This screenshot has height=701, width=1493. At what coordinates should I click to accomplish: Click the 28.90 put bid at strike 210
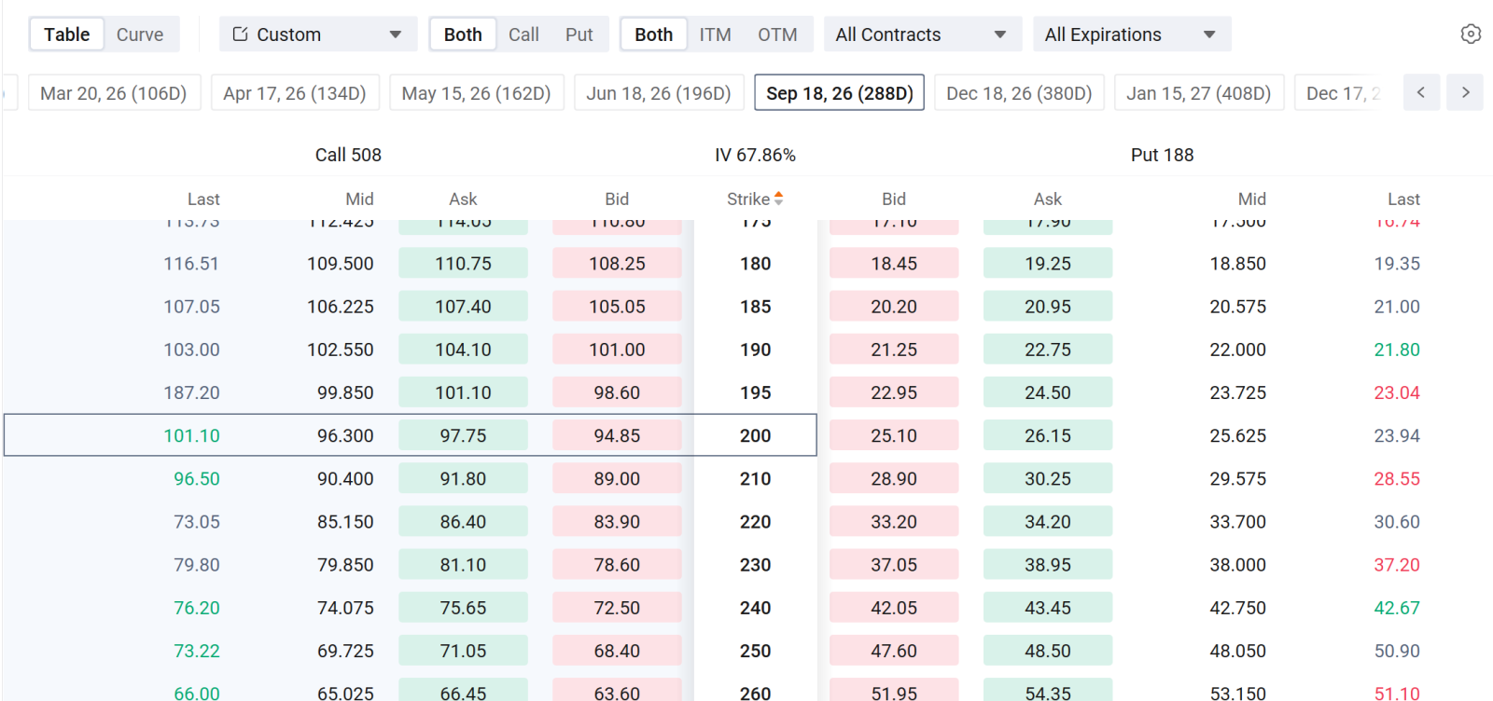(x=894, y=478)
